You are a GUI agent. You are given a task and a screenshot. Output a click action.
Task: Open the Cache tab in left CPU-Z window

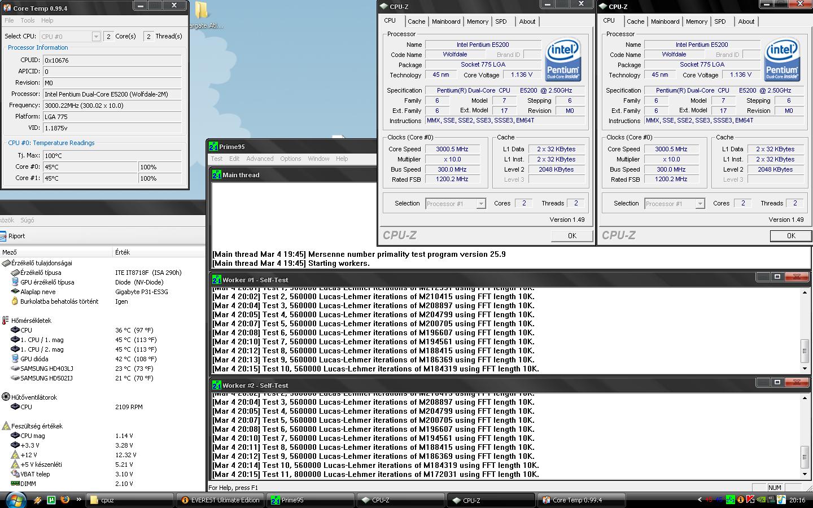[417, 21]
